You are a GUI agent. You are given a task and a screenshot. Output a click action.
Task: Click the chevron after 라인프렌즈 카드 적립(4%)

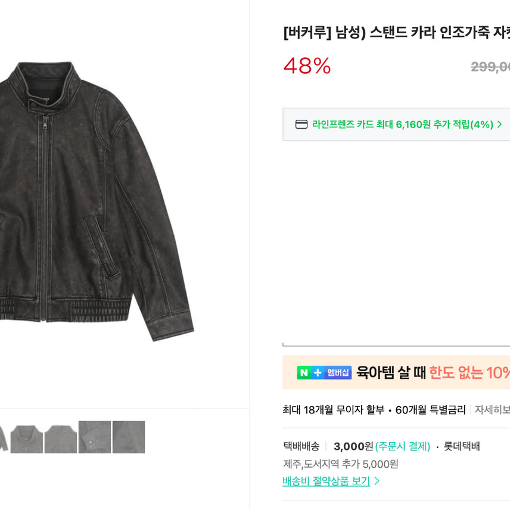499,125
